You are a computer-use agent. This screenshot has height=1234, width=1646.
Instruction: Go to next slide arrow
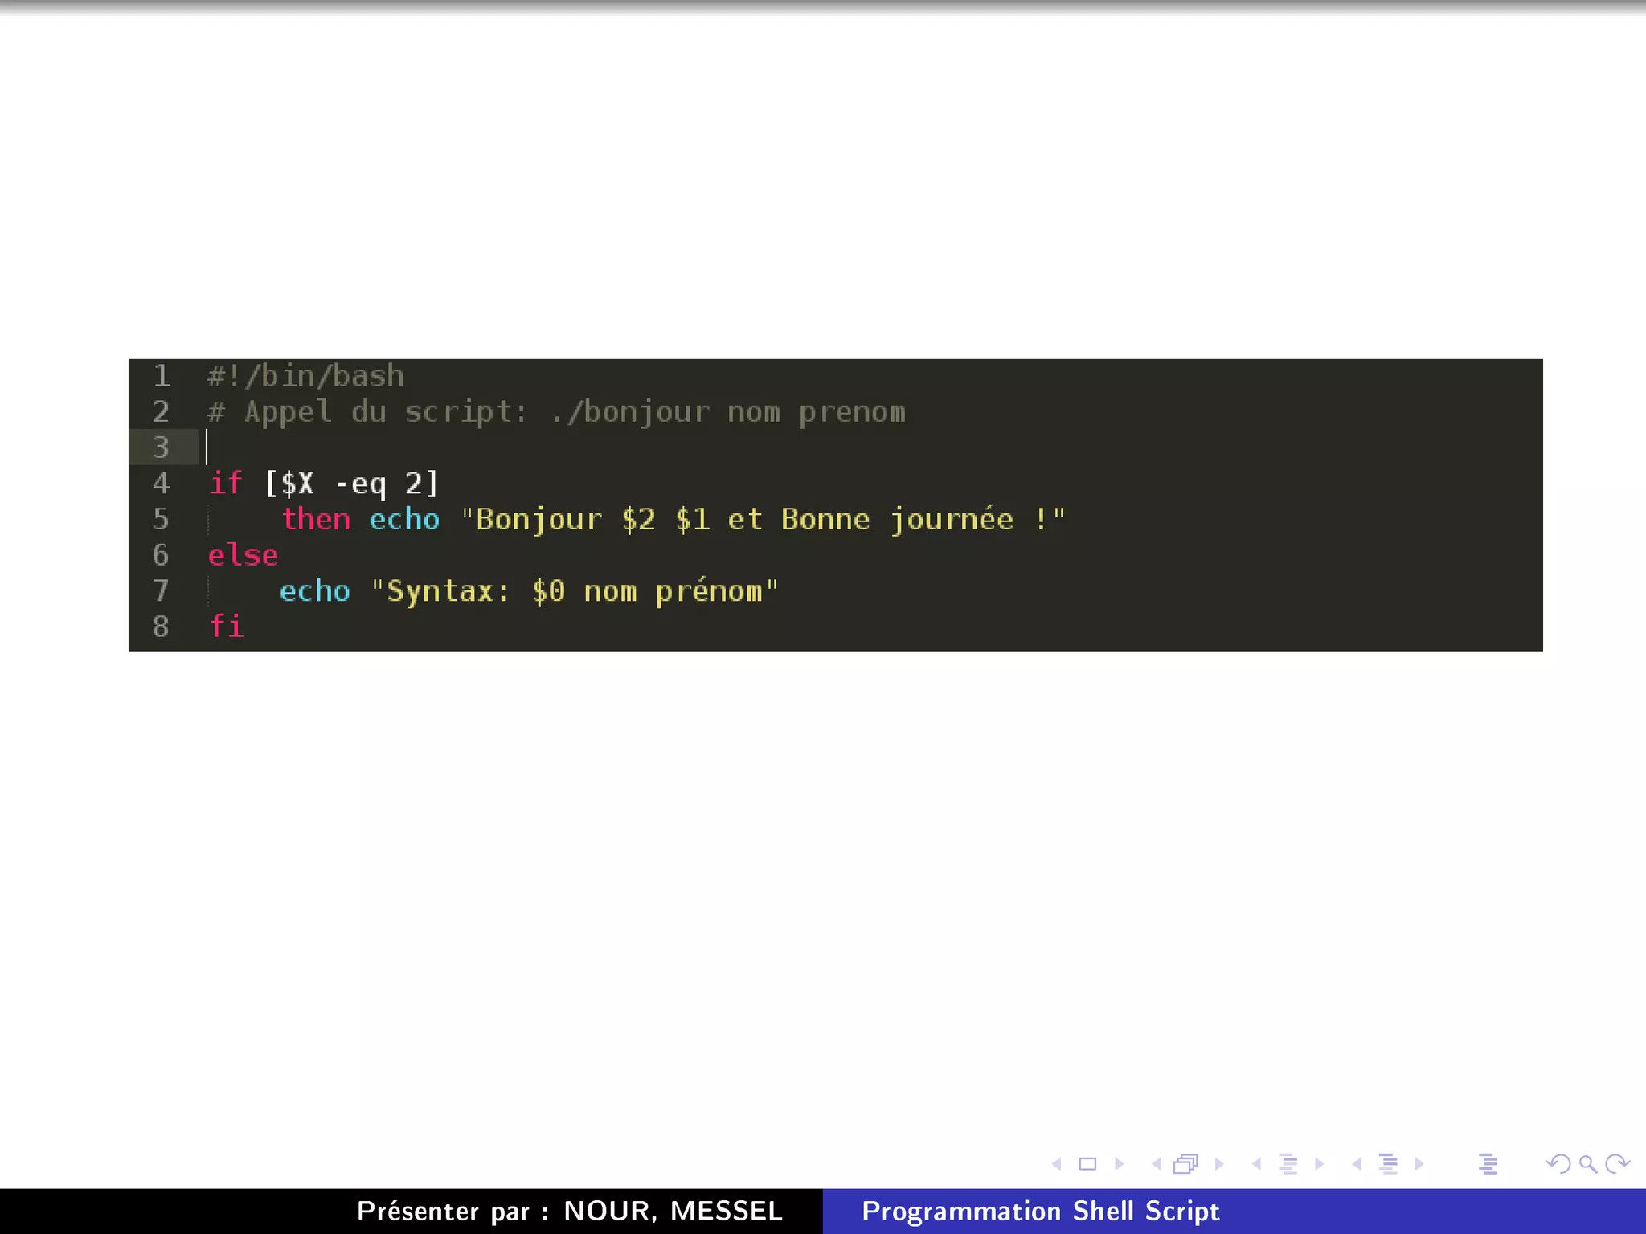(1119, 1163)
